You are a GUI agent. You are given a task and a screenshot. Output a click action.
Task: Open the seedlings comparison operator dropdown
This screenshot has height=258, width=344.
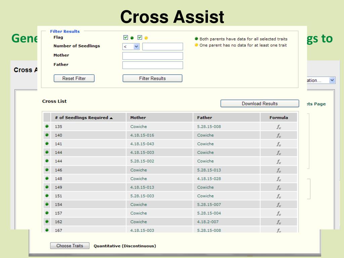tap(131, 46)
